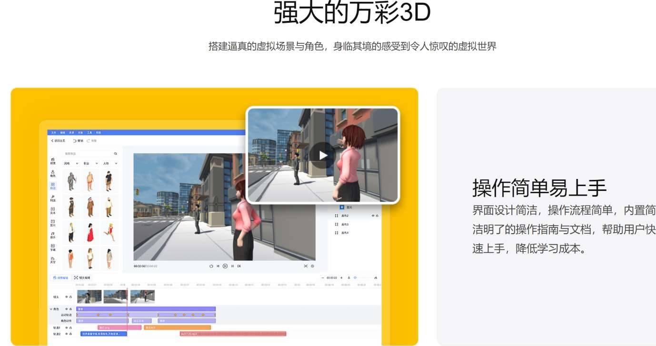Click the asset search input field
Image resolution: width=656 pixels, height=346 pixels.
[90, 154]
